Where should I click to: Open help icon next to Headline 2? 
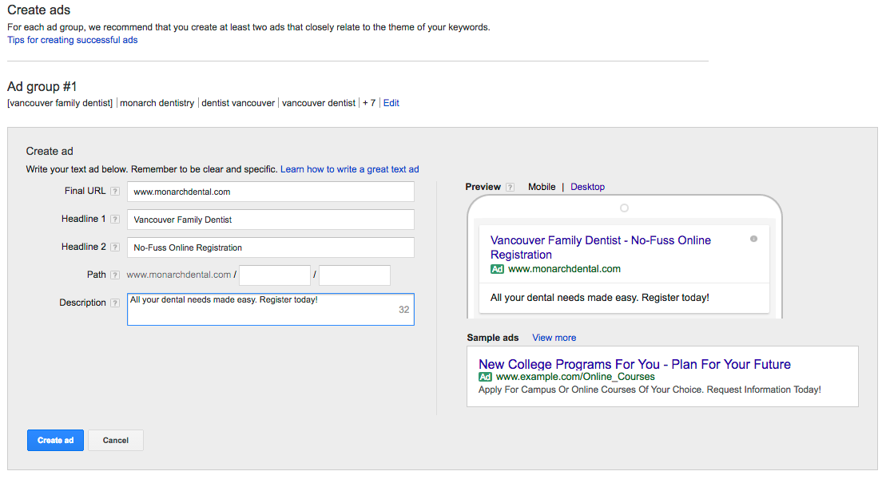click(x=115, y=247)
